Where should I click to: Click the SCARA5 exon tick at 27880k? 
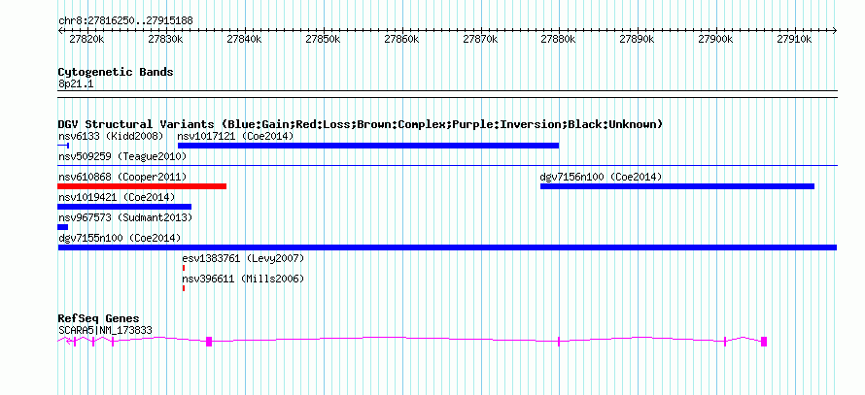(559, 341)
